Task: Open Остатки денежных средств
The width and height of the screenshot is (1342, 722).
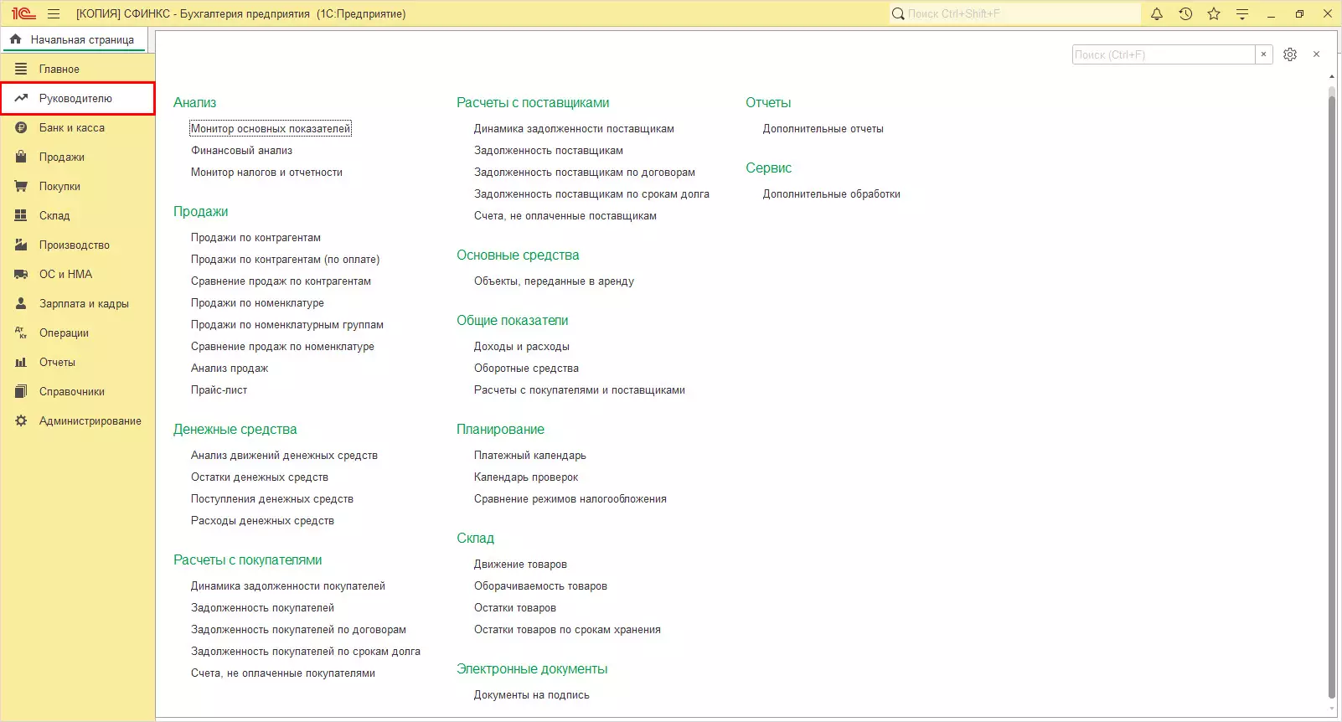Action: (x=260, y=477)
